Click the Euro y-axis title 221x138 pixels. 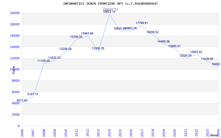click(x=14, y=70)
